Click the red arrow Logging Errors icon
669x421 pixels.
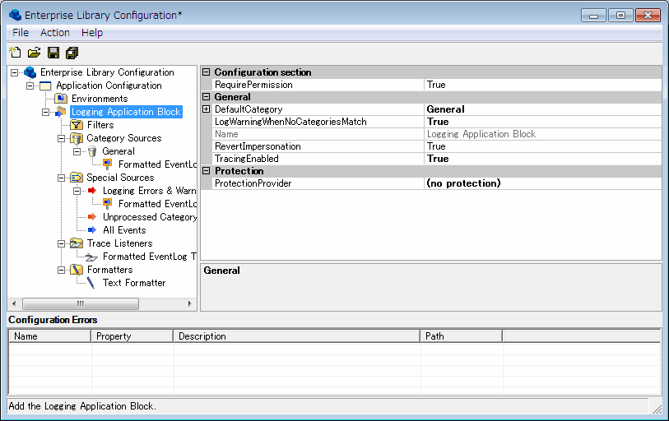click(x=92, y=191)
